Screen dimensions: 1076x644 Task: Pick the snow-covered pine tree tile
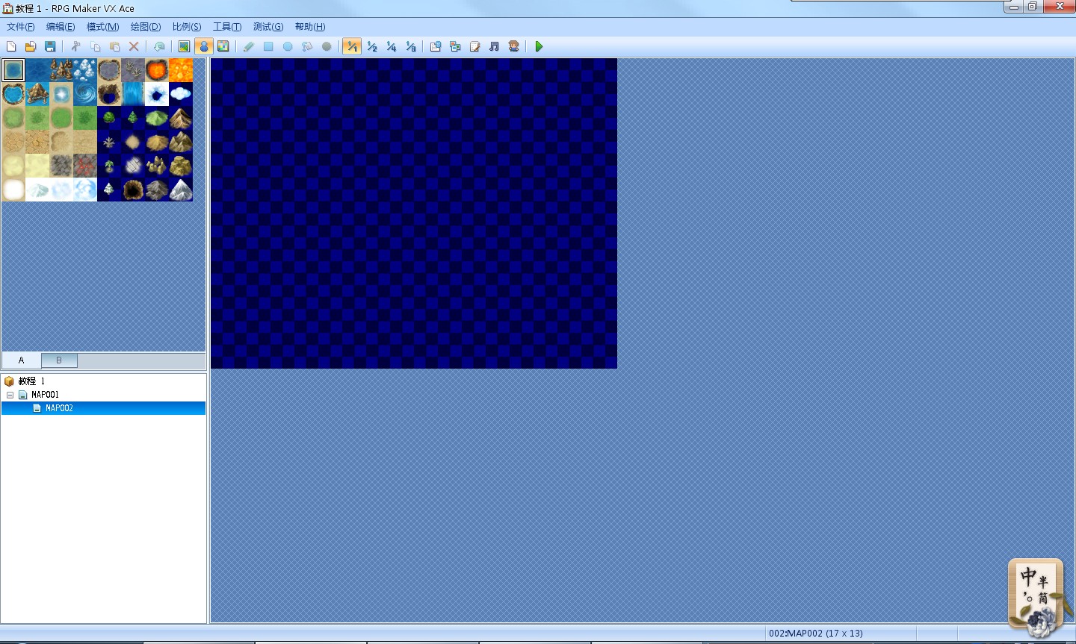[x=109, y=190]
